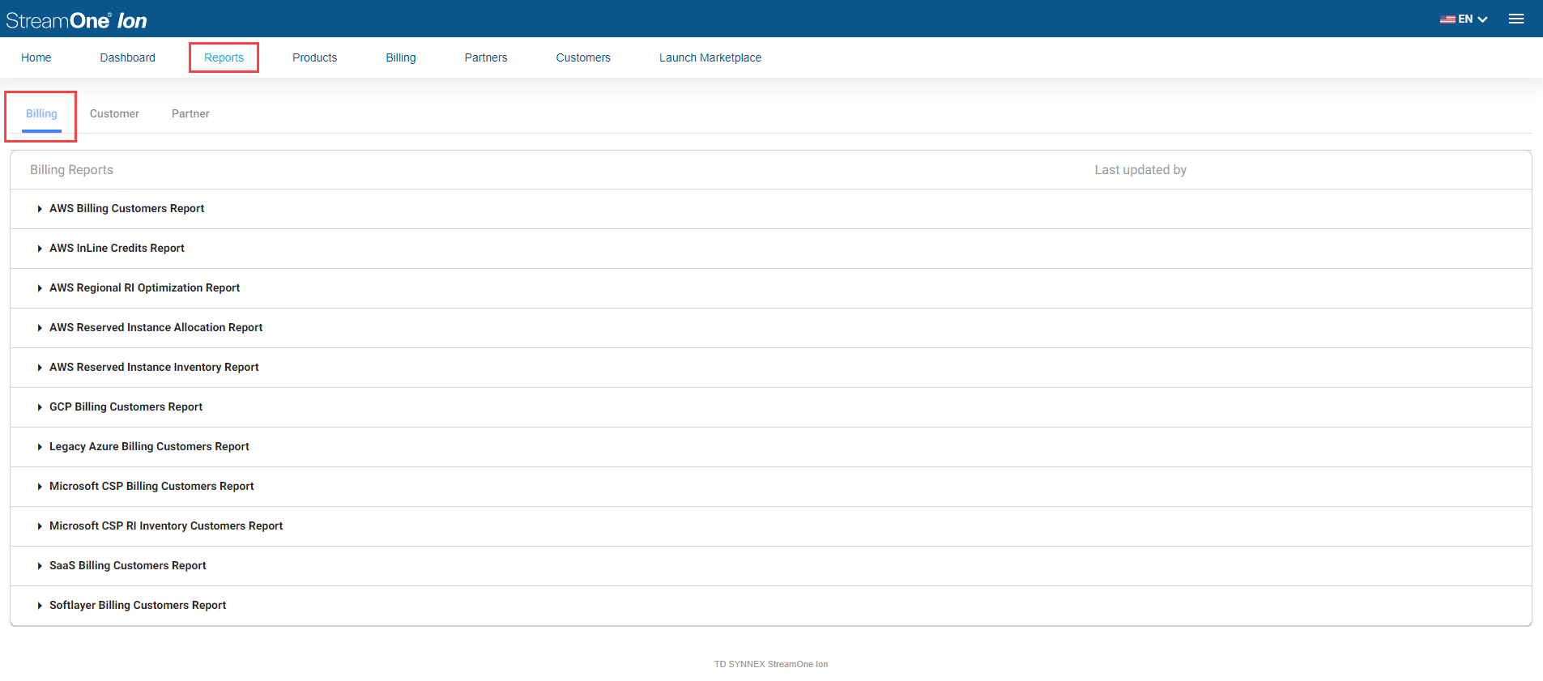
Task: Expand arrow for AWS Billing Customers Report
Action: 40,209
